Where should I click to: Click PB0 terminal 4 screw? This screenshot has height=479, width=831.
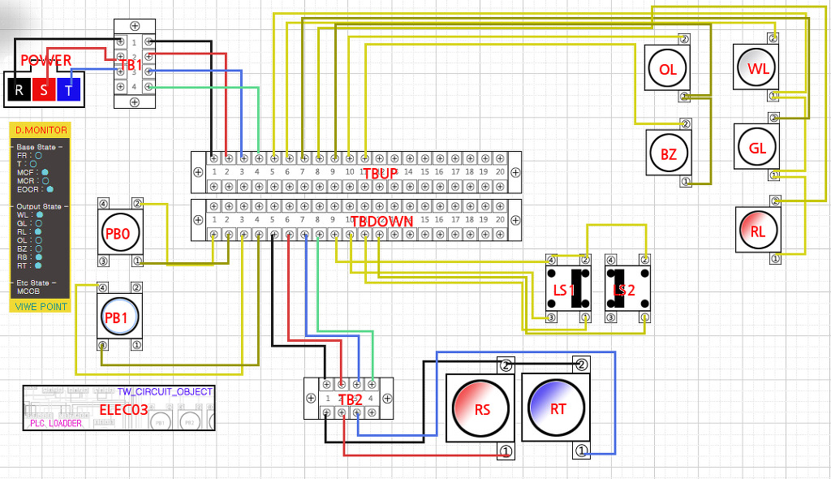click(x=103, y=204)
